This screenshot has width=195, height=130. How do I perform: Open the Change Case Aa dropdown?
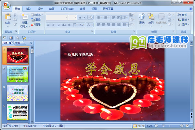tap(82, 25)
